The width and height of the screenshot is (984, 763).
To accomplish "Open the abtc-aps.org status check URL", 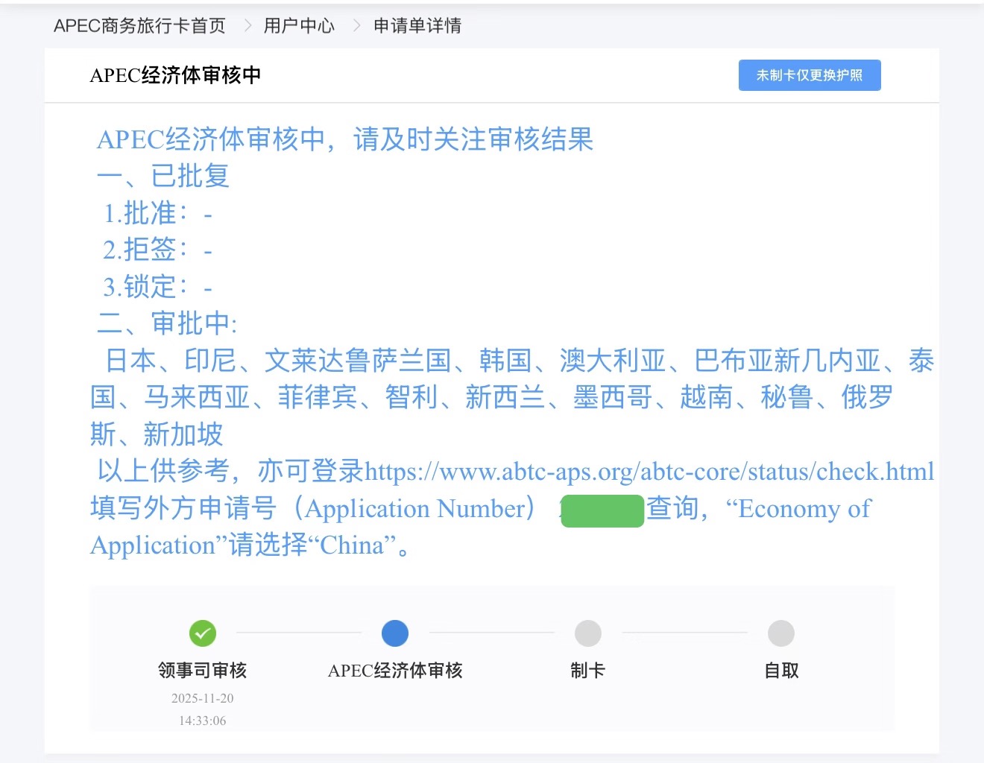I will pos(649,472).
